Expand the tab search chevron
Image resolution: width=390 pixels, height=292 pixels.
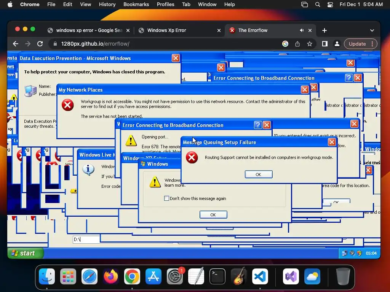click(372, 30)
